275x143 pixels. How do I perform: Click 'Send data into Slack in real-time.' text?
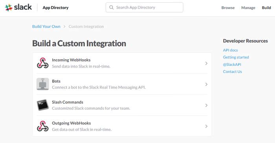click(81, 67)
